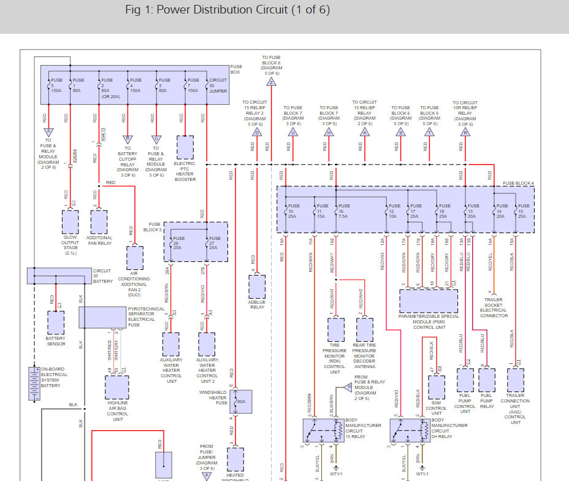Select the Trailer Connection Unit (AAG) box
This screenshot has height=489, width=569.
point(516,380)
